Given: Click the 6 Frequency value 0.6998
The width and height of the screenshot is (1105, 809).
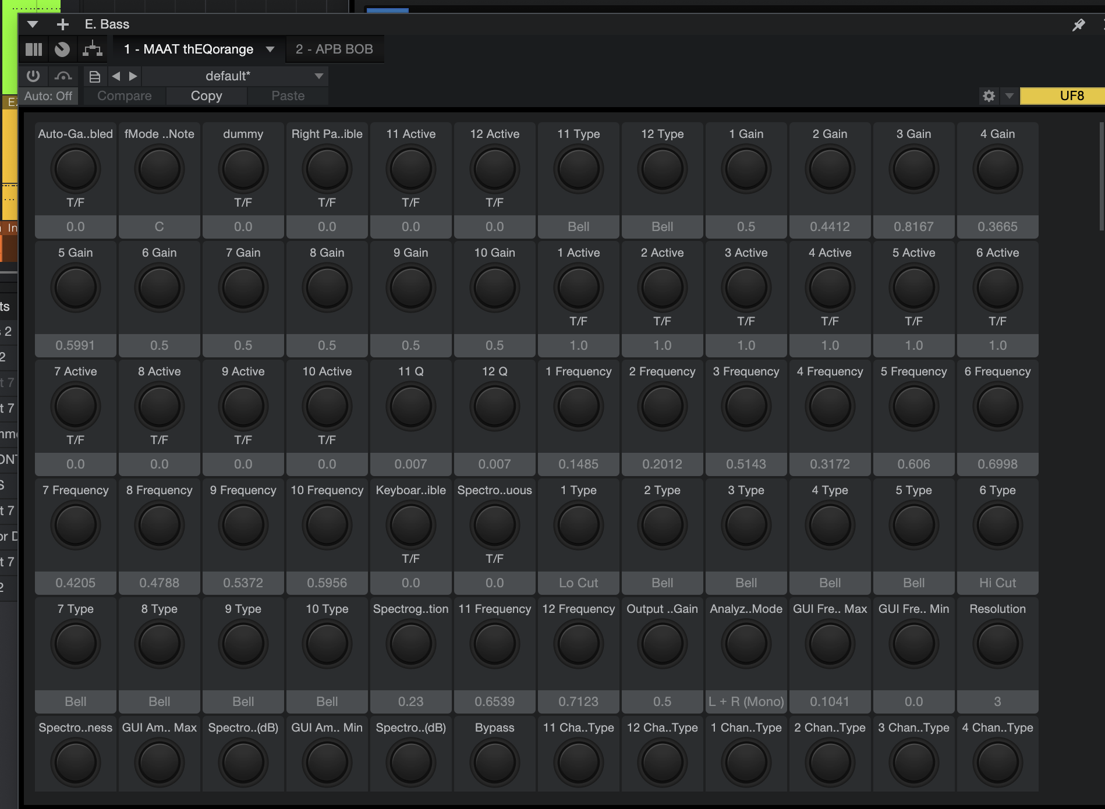Looking at the screenshot, I should click(998, 464).
